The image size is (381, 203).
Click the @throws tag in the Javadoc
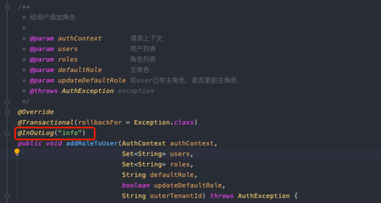[43, 91]
